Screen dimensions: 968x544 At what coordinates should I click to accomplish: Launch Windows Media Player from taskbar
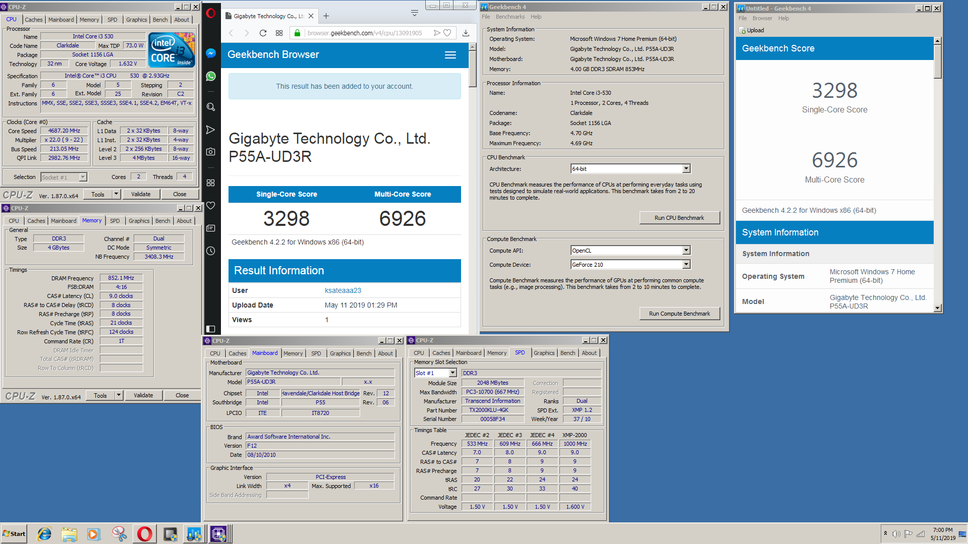click(94, 534)
